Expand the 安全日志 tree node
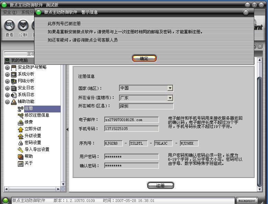Viewport: 268px width, 204px height. [x=7, y=88]
